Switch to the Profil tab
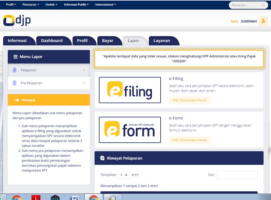This screenshot has height=200, width=271. click(84, 41)
